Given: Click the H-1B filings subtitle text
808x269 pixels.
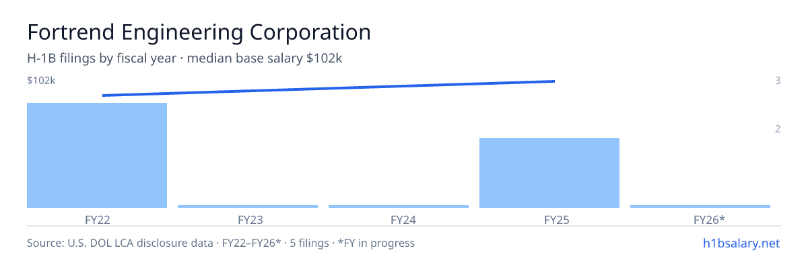Looking at the screenshot, I should [x=185, y=59].
